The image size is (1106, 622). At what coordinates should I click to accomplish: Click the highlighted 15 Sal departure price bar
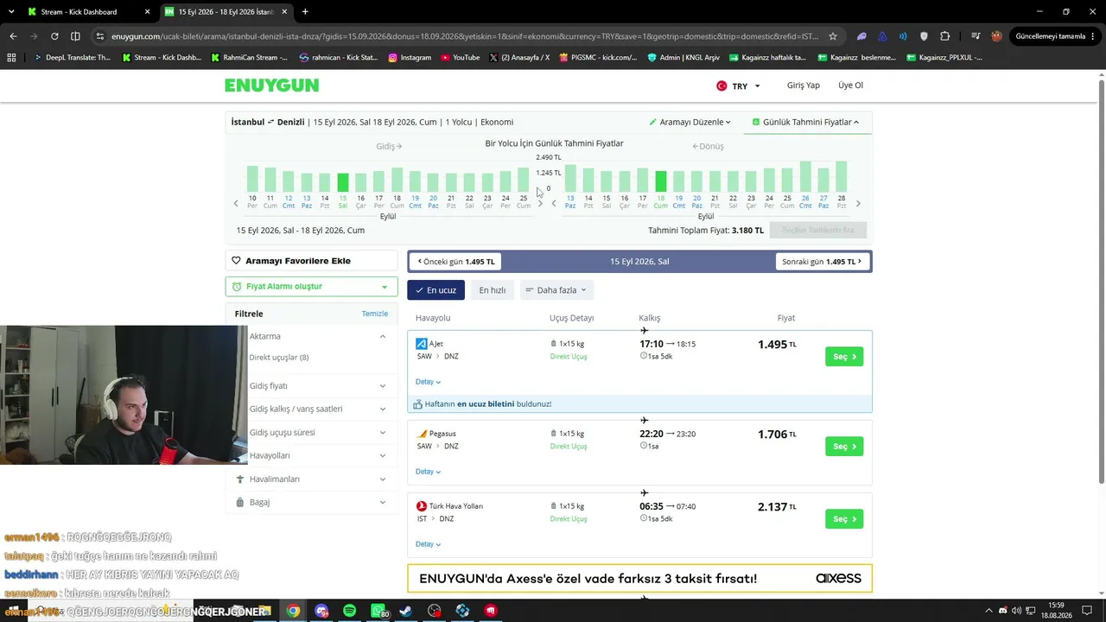click(343, 182)
